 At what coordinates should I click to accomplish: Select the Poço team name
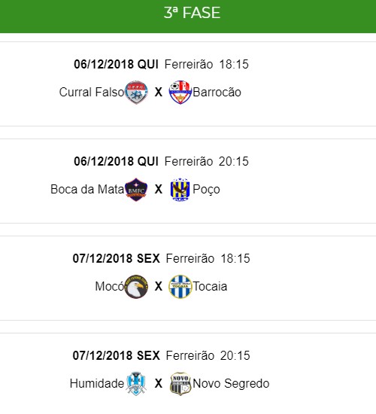pyautogui.click(x=206, y=190)
